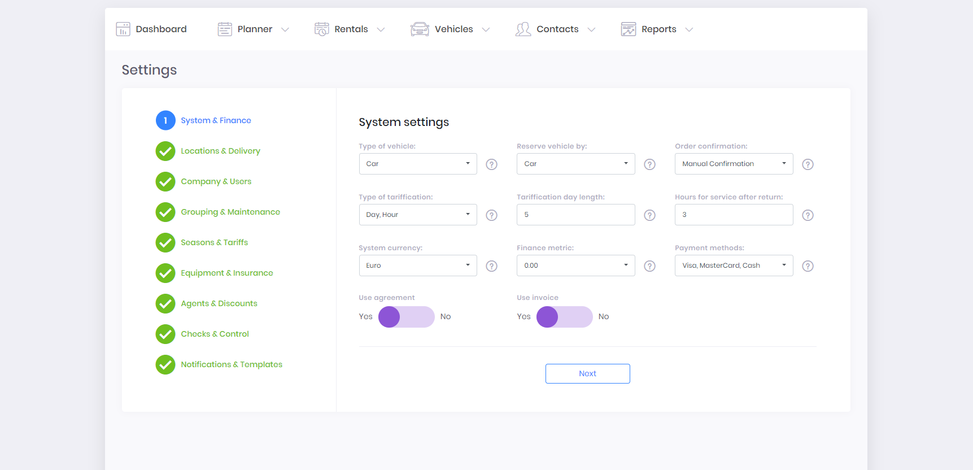
Task: Click the Yes label for Use agreement
Action: [x=365, y=316]
